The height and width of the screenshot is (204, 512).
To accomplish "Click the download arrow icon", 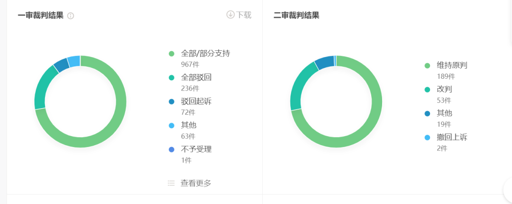I will [230, 15].
